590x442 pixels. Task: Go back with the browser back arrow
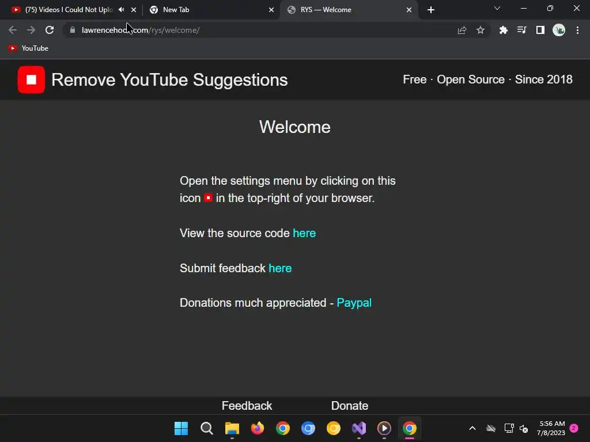[x=13, y=30]
